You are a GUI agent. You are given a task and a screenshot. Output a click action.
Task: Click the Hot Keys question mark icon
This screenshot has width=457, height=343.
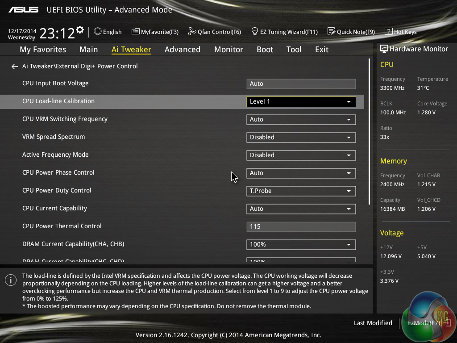[x=388, y=32]
